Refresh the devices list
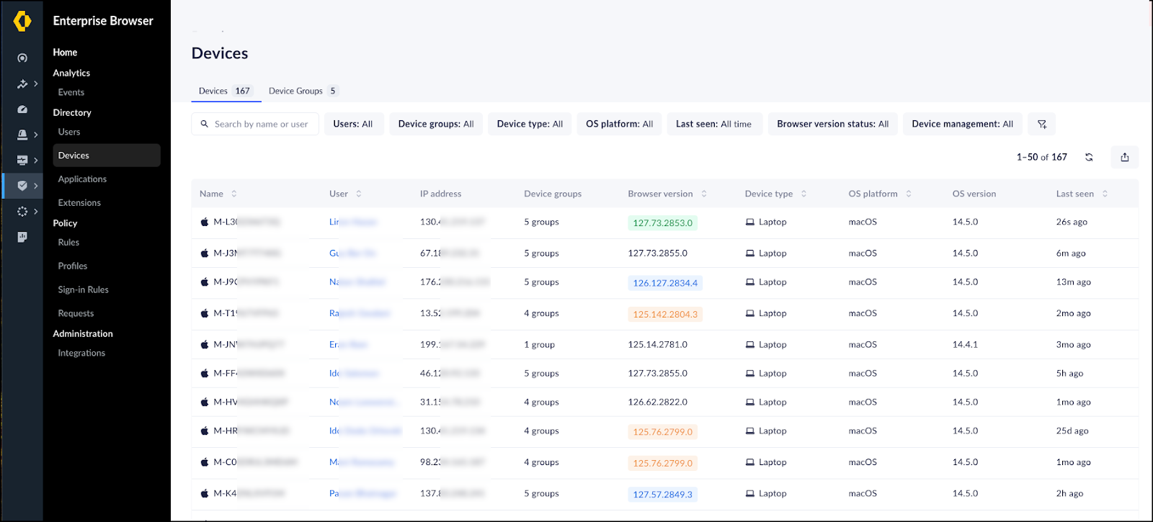This screenshot has width=1153, height=522. [x=1089, y=157]
